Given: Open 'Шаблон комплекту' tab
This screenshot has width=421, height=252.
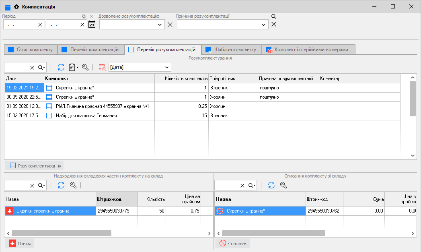Looking at the screenshot, I should pyautogui.click(x=231, y=50).
